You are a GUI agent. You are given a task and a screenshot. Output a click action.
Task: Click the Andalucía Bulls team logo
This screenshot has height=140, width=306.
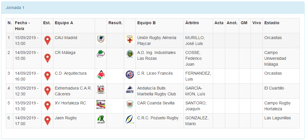click(130, 90)
